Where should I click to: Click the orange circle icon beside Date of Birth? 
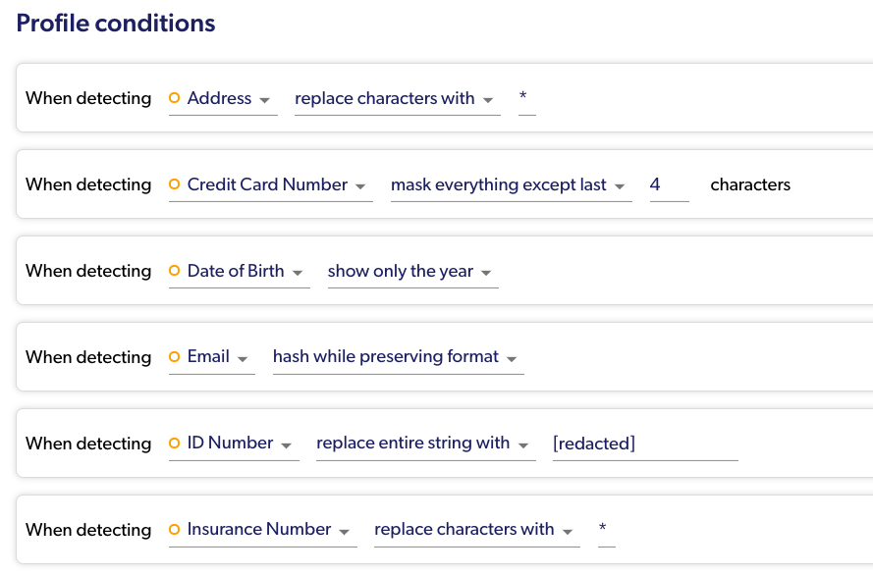click(175, 271)
